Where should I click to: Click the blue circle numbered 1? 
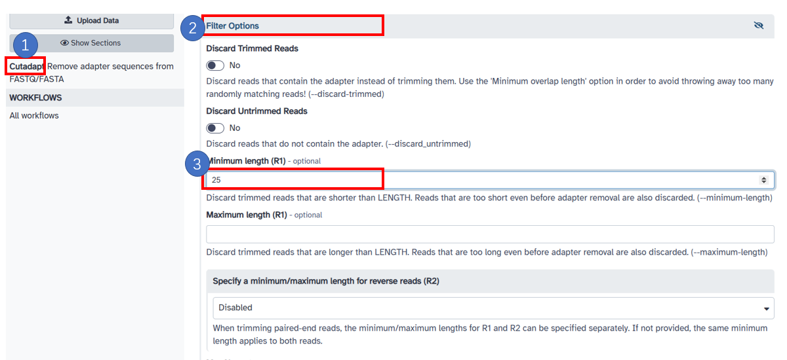[x=25, y=45]
